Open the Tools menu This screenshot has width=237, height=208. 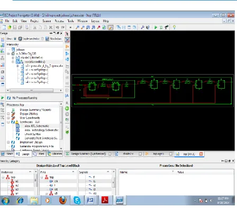pyautogui.click(x=71, y=21)
